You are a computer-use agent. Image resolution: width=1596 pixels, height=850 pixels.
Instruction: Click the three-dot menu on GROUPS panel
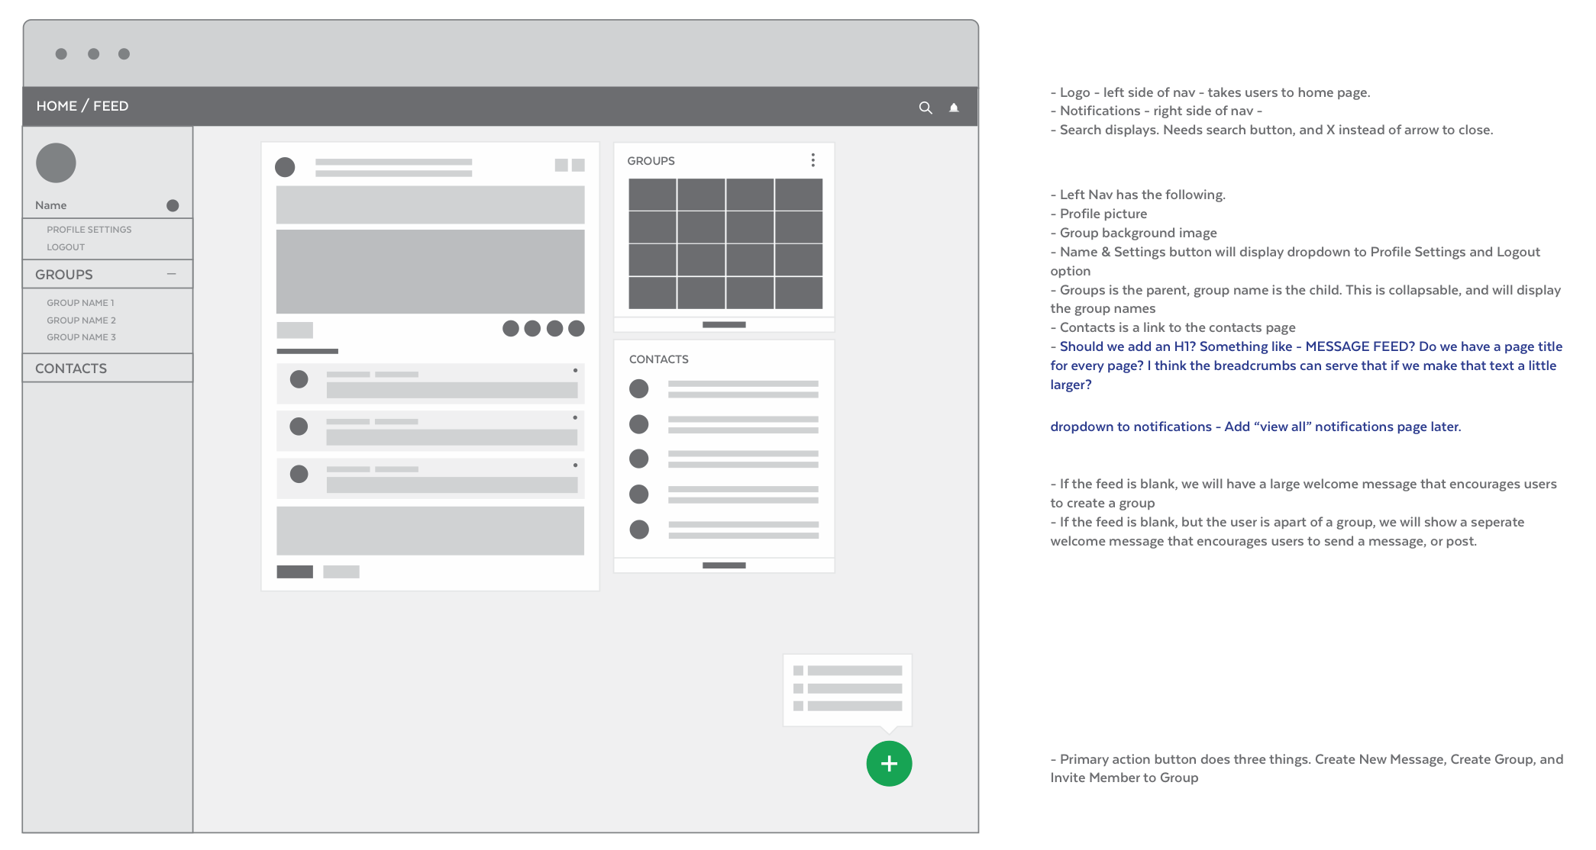tap(813, 160)
